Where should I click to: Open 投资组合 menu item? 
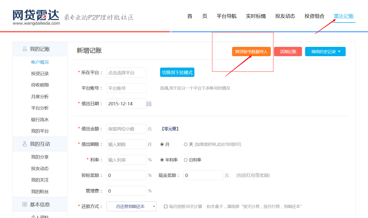click(314, 16)
